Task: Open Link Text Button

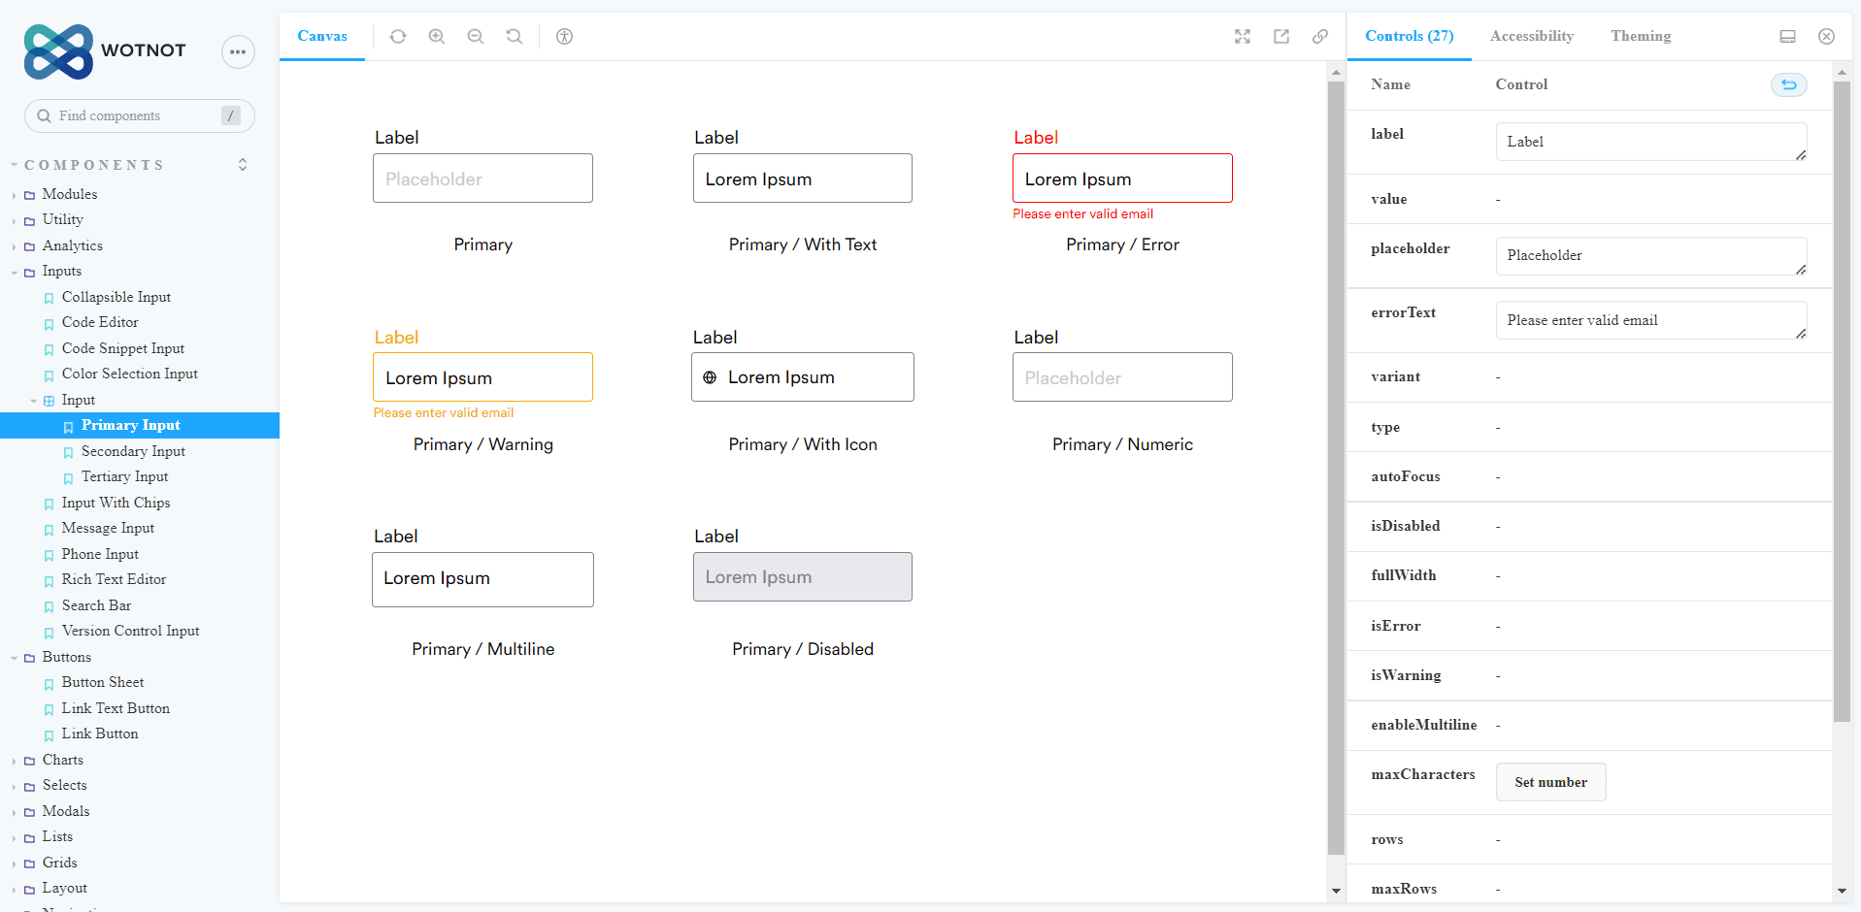Action: tap(116, 708)
